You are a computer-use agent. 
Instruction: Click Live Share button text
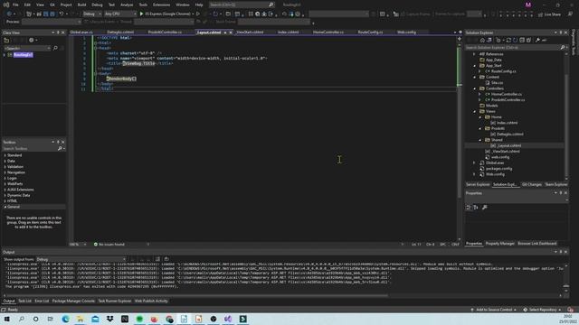click(553, 14)
